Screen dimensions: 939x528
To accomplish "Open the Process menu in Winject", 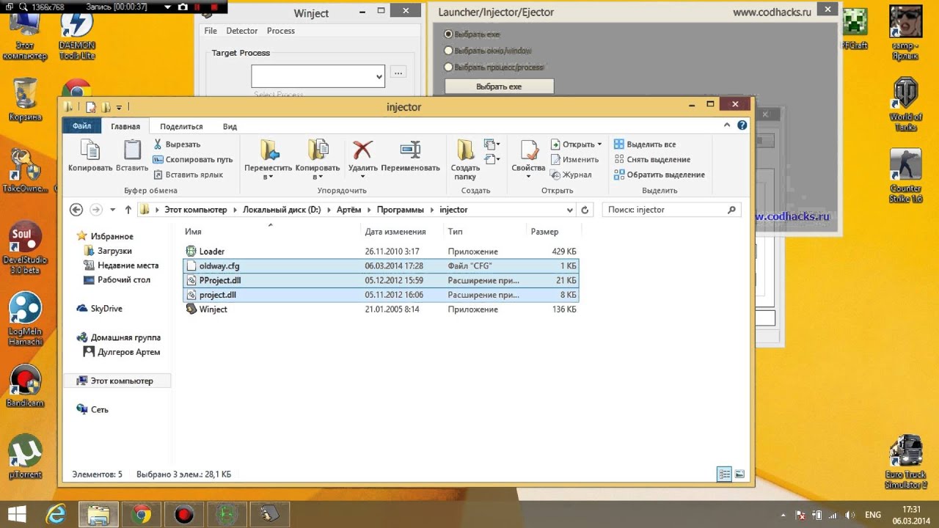I will coord(281,31).
